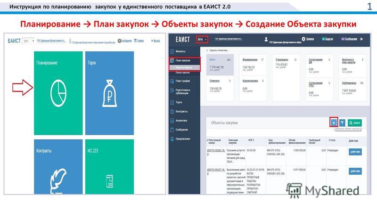Screen dimensions: 377x212
Task: Click the Объём финансирования column header
Action: pos(297,141)
